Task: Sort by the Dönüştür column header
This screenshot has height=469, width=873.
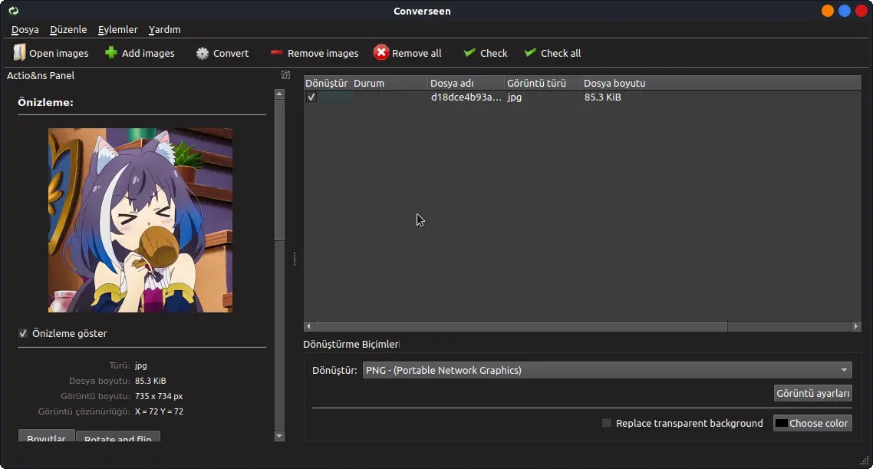Action: click(x=326, y=83)
